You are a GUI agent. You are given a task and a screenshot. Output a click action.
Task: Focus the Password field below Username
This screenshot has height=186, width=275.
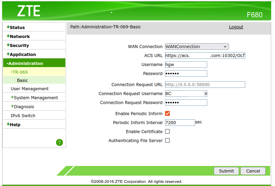click(x=186, y=73)
